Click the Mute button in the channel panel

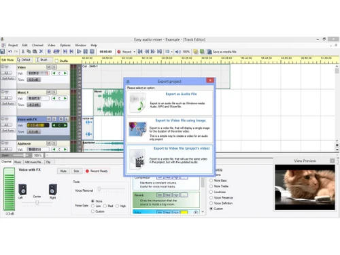tap(63, 171)
